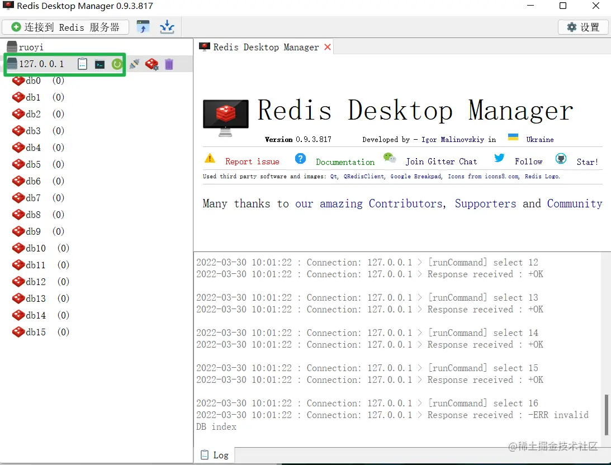Select database db7 in the tree
Viewport: 611px width, 465px height.
pyautogui.click(x=38, y=198)
